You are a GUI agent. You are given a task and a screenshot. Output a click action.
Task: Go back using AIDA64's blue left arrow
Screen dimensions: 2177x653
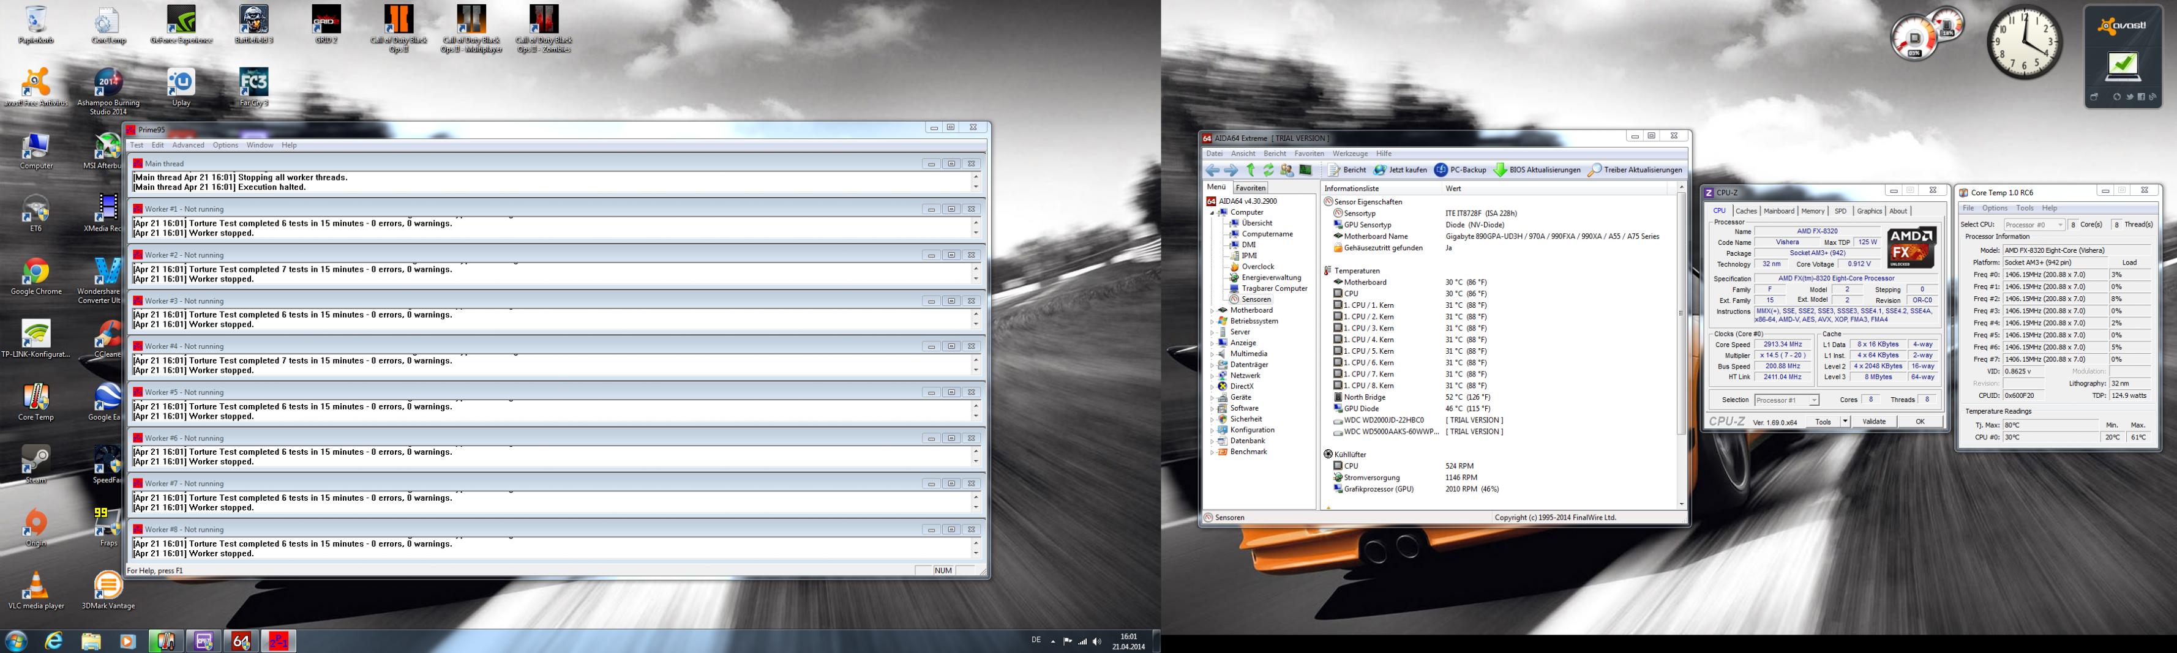pyautogui.click(x=1213, y=170)
